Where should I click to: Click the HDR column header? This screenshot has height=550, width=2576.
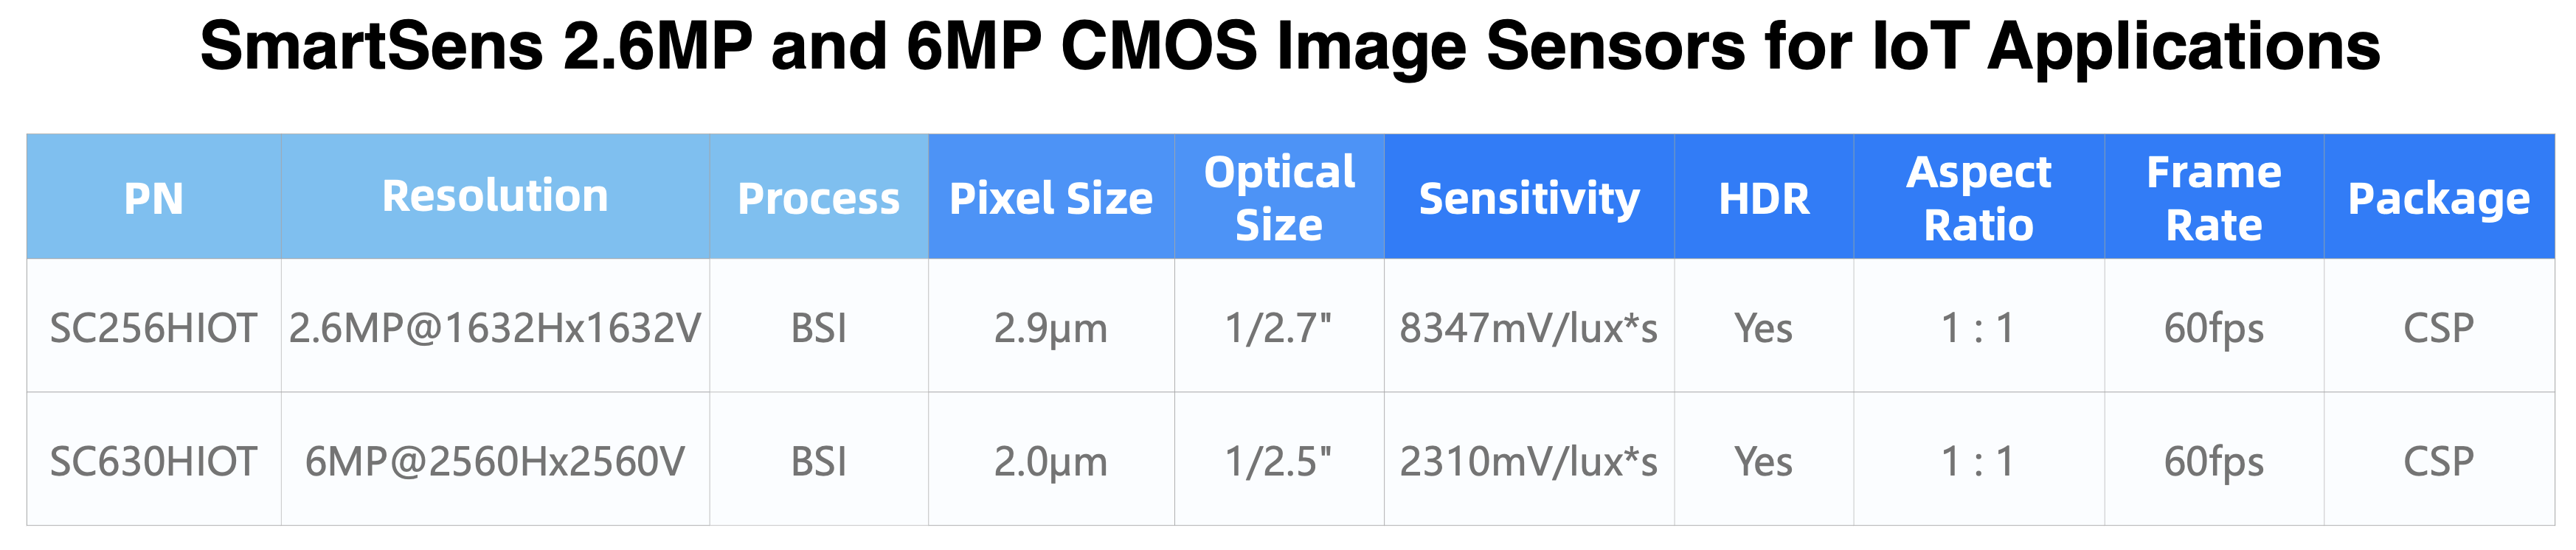pos(1763,198)
